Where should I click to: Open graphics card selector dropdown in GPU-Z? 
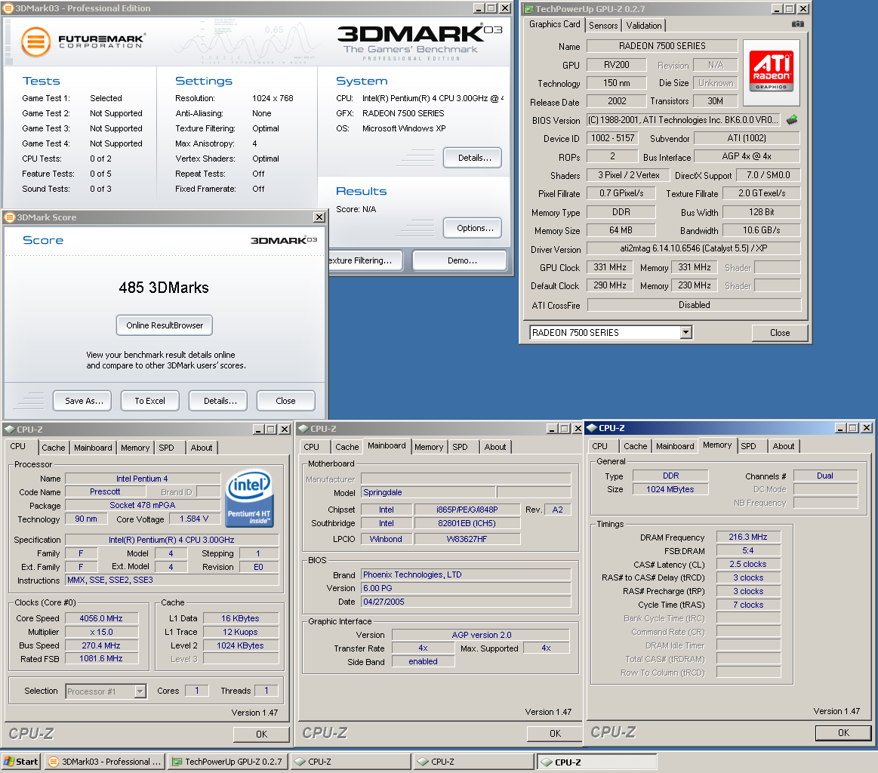pos(686,332)
